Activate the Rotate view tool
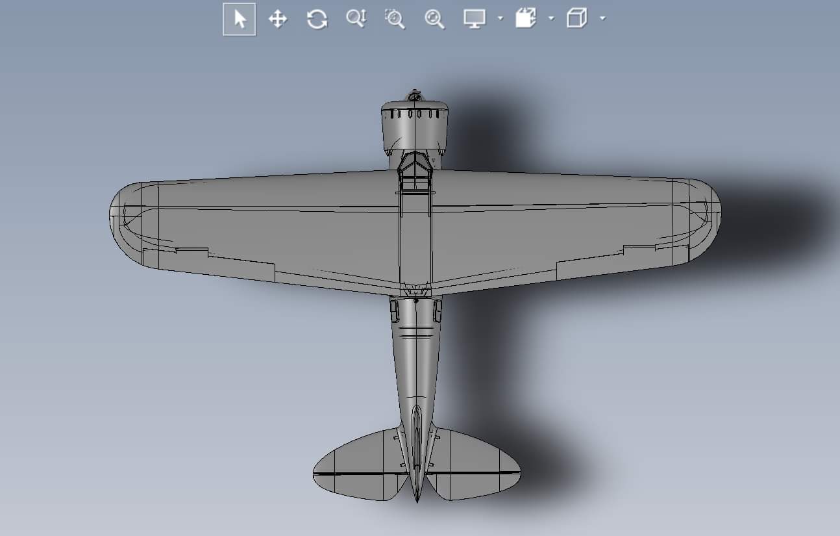The image size is (840, 536). coord(317,19)
